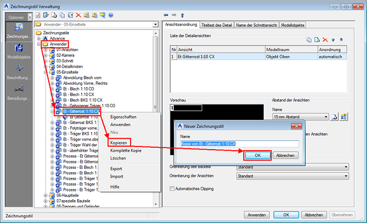Click the yellow folder search icon in toolbar
Screen dimensions: 367x223
(x=103, y=15)
